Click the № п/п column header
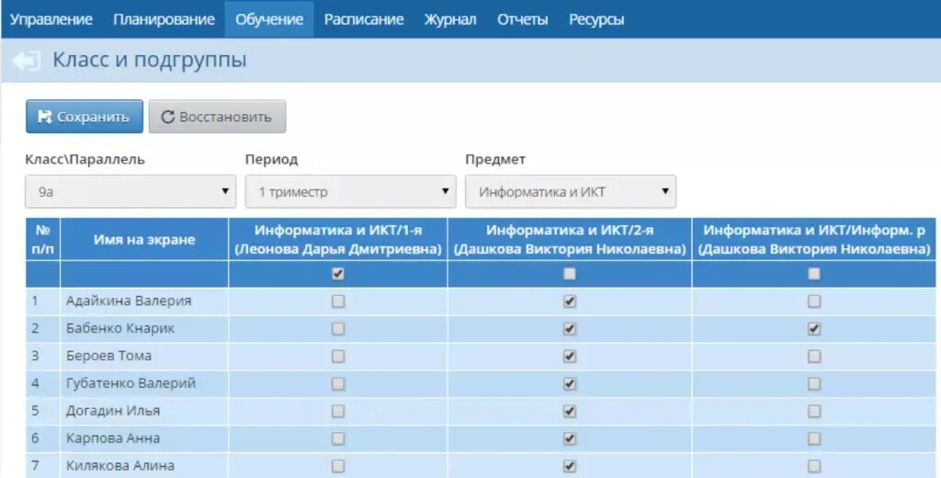The height and width of the screenshot is (478, 941). tap(42, 239)
